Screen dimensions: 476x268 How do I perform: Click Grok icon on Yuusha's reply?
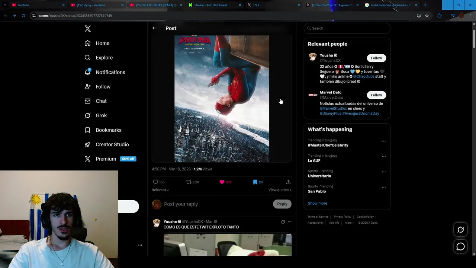tap(283, 222)
